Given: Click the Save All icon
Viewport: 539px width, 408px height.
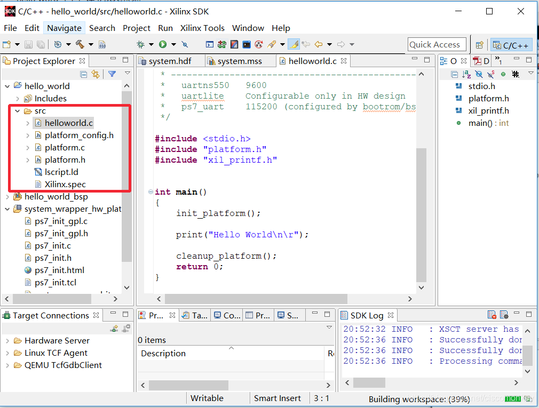Looking at the screenshot, I should pos(41,44).
